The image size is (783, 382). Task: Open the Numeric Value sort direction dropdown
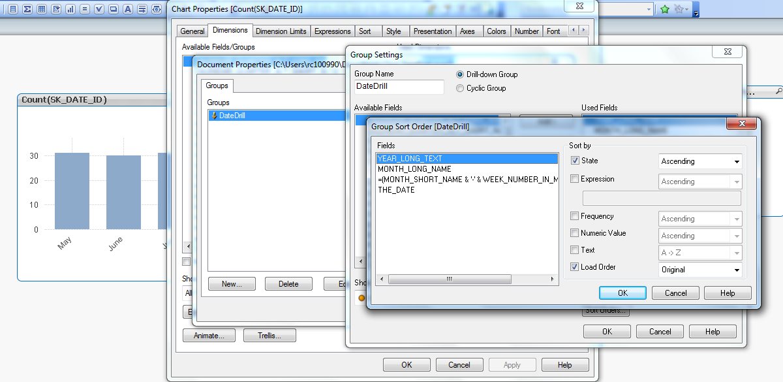(700, 236)
